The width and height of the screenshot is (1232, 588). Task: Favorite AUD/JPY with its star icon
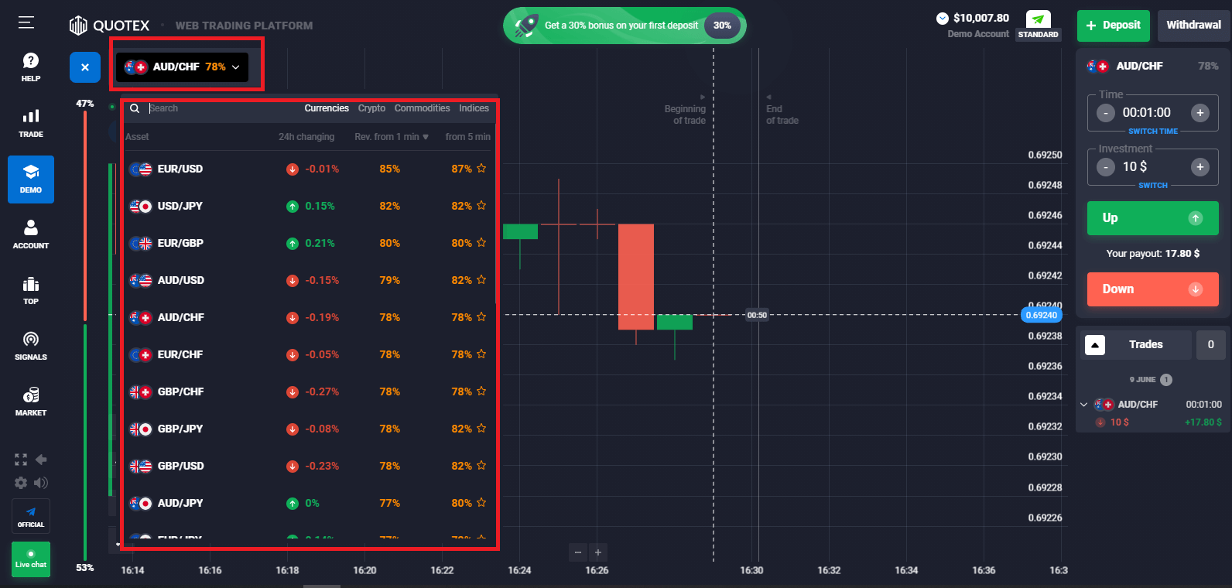tap(481, 502)
